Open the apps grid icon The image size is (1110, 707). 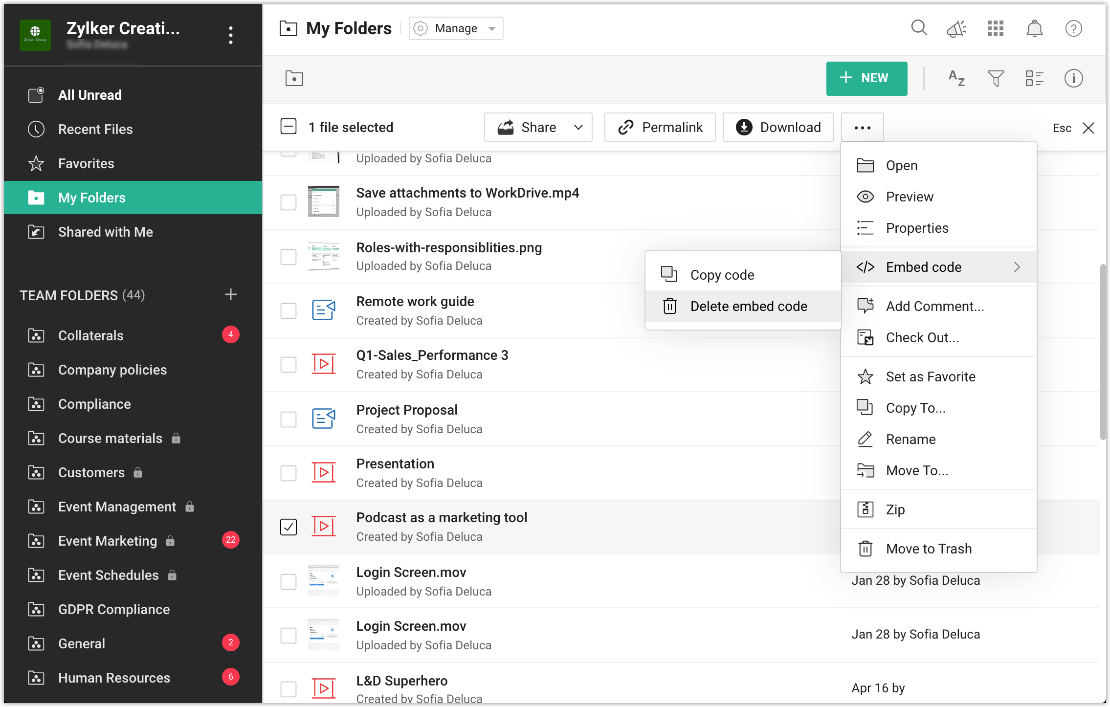click(x=995, y=29)
